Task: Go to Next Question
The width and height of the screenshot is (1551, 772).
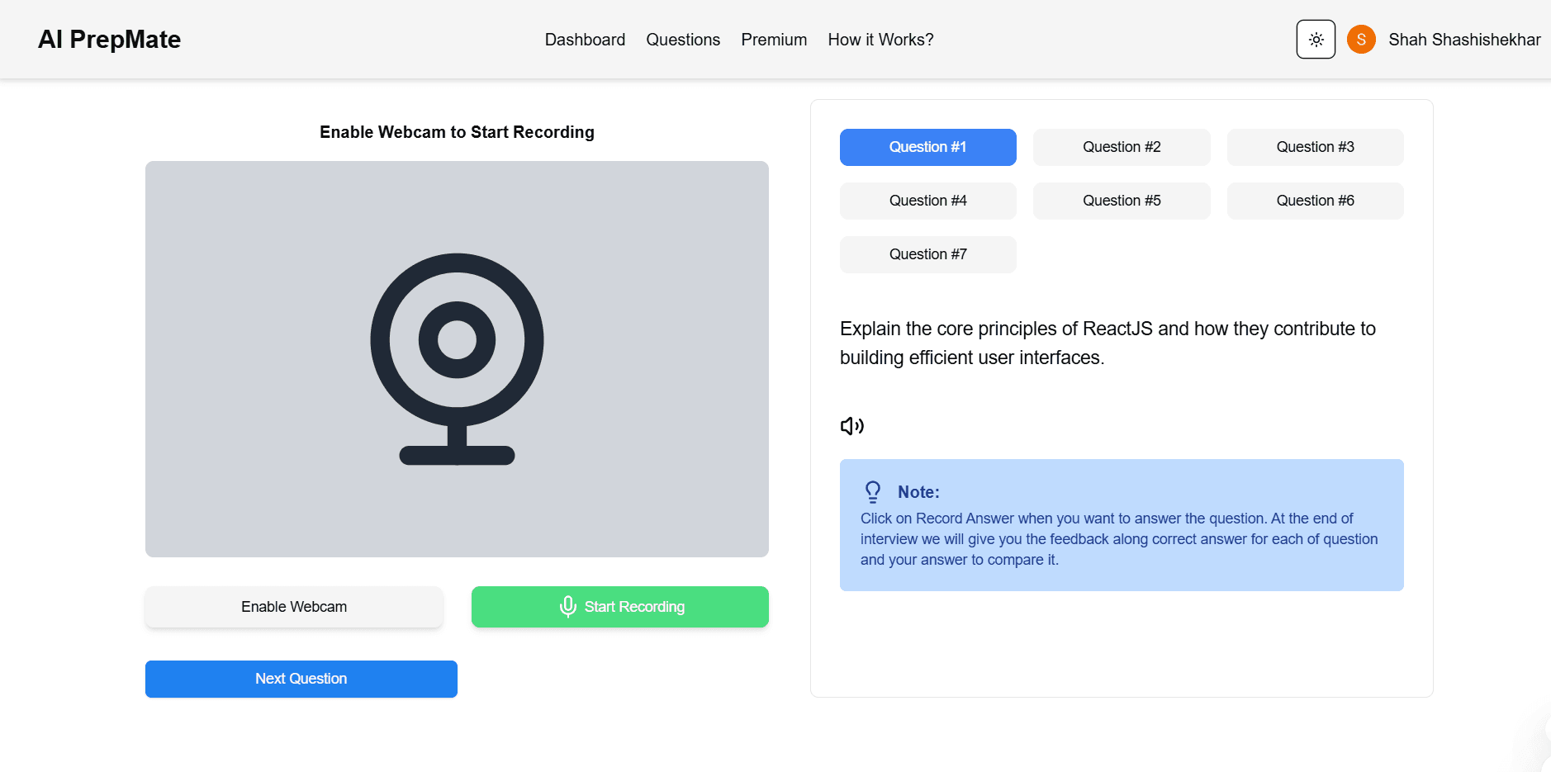Action: coord(301,679)
